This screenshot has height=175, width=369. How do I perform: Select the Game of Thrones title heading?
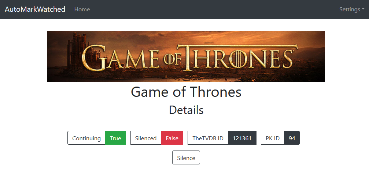186,92
